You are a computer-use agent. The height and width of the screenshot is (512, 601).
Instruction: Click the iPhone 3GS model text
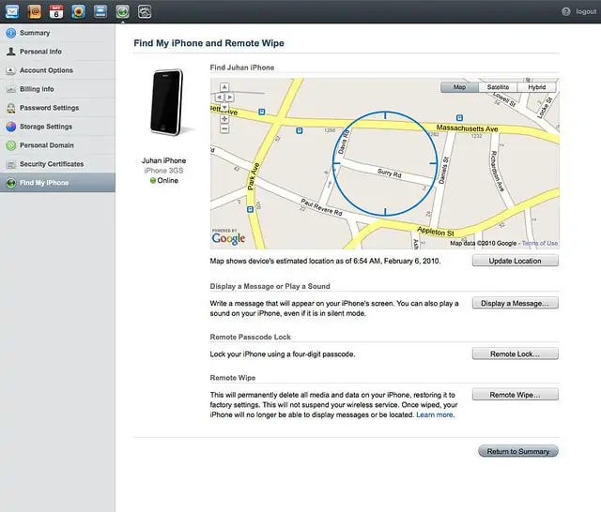(x=163, y=171)
